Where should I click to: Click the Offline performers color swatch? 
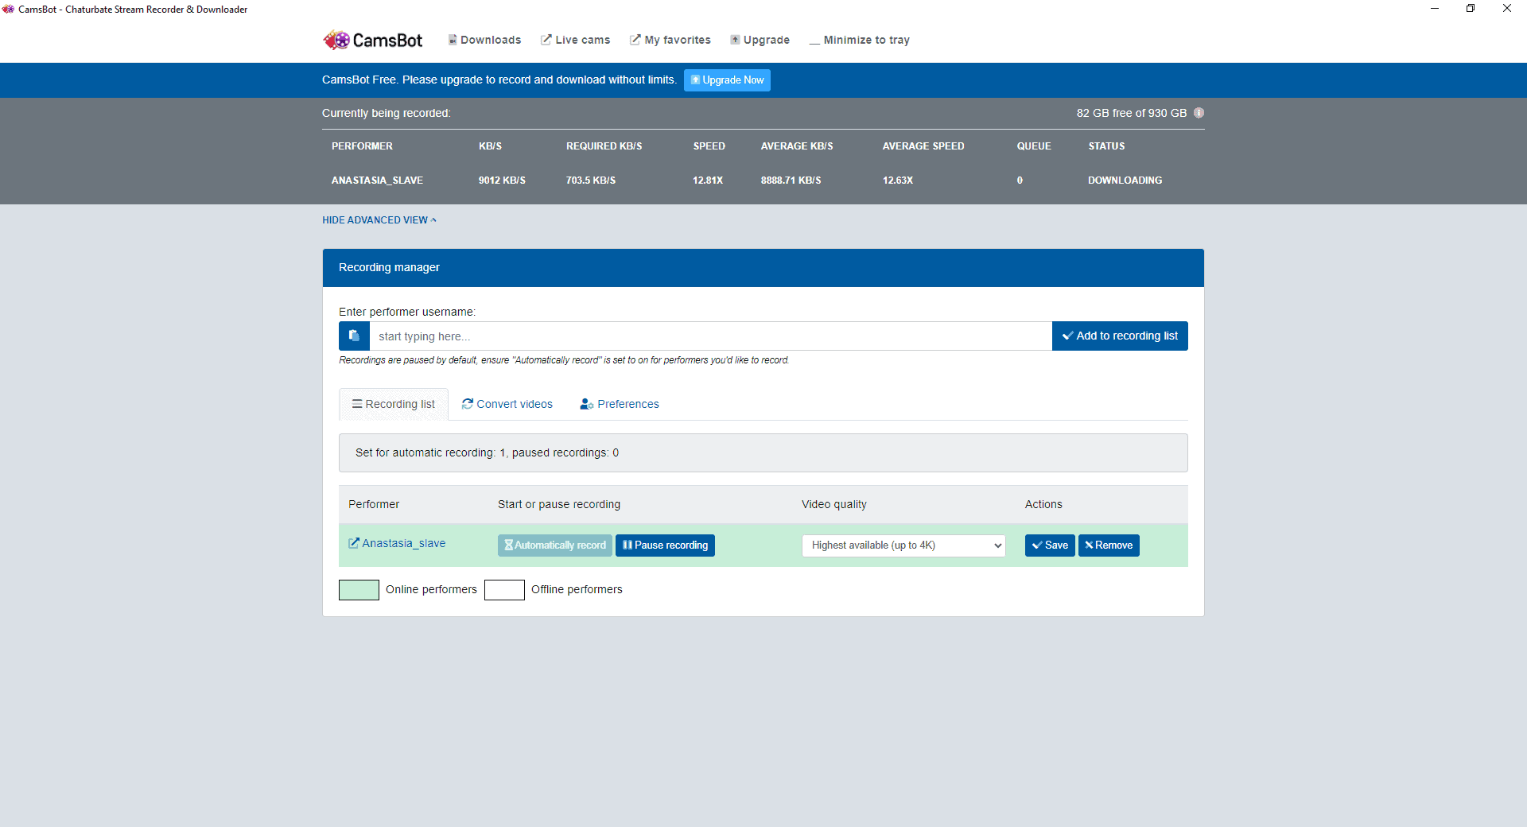(x=504, y=590)
